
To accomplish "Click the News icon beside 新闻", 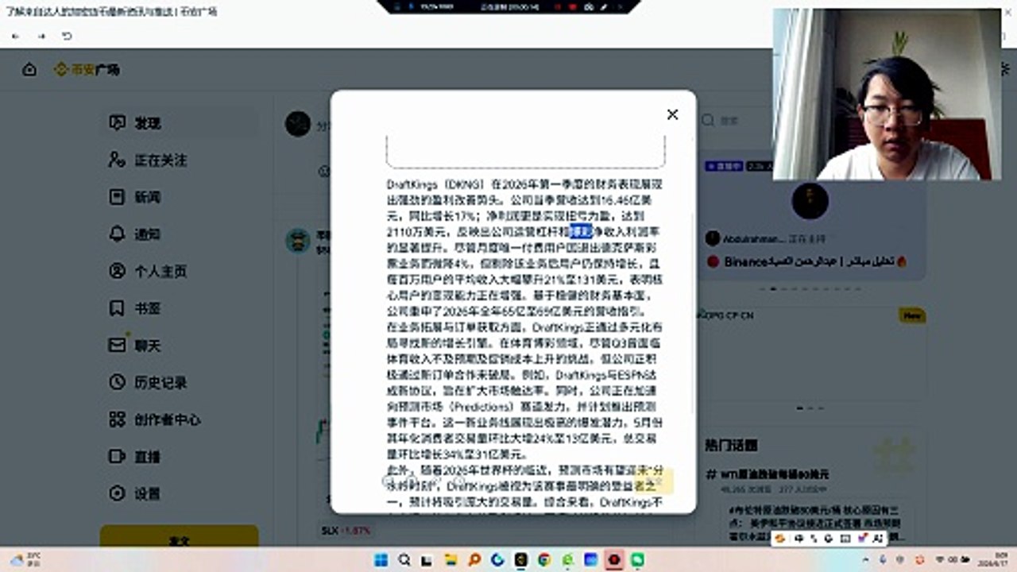I will click(x=117, y=197).
